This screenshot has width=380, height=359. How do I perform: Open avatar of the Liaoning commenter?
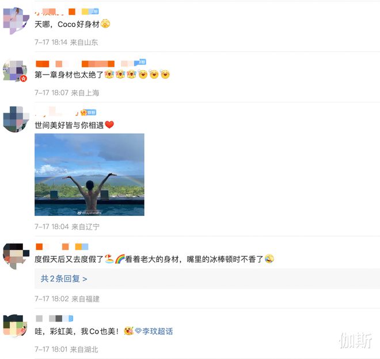(x=16, y=119)
